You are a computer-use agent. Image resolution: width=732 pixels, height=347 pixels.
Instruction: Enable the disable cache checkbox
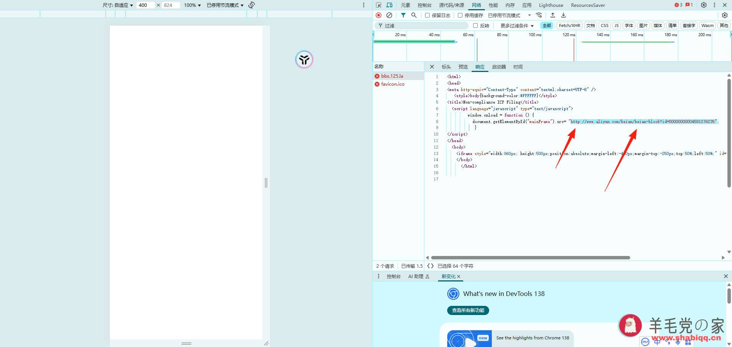[x=460, y=15]
